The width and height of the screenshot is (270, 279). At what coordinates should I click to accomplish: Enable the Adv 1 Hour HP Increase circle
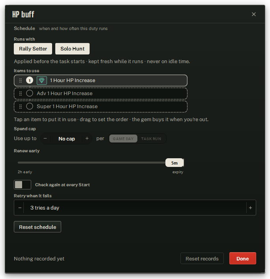pyautogui.click(x=30, y=93)
